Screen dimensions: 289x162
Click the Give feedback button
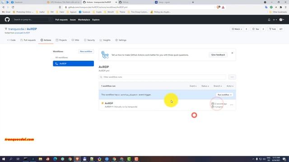point(218,55)
